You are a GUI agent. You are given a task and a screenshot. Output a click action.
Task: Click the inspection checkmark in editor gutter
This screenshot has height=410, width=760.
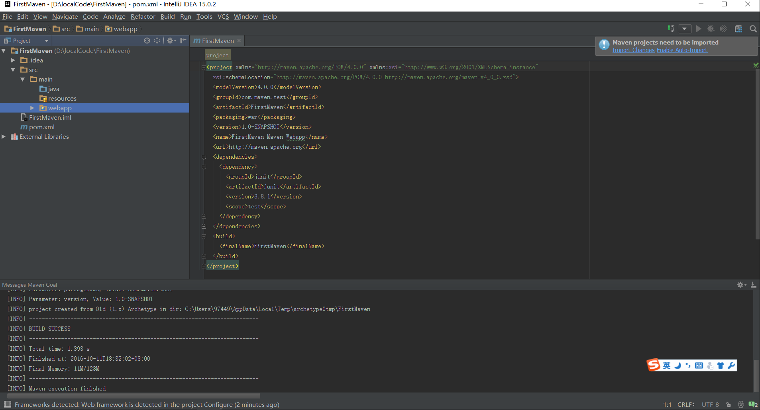point(756,65)
